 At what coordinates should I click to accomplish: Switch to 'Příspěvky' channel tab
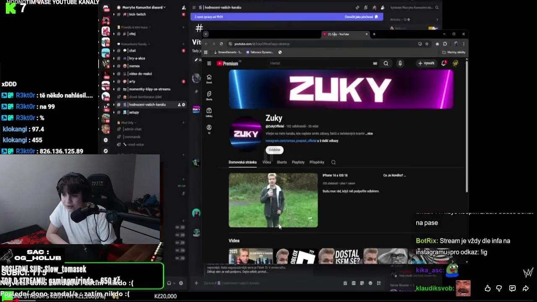(x=317, y=162)
